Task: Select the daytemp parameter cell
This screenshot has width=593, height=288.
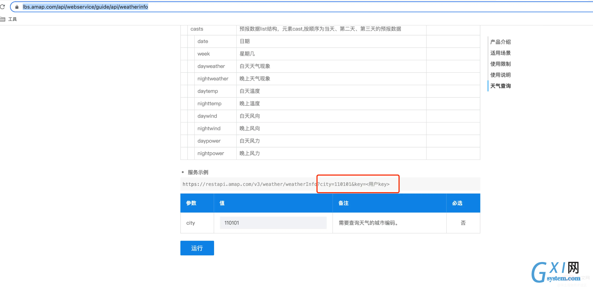Action: pos(215,91)
